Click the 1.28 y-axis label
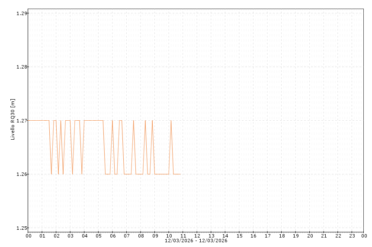The image size is (372, 247). pyautogui.click(x=21, y=67)
